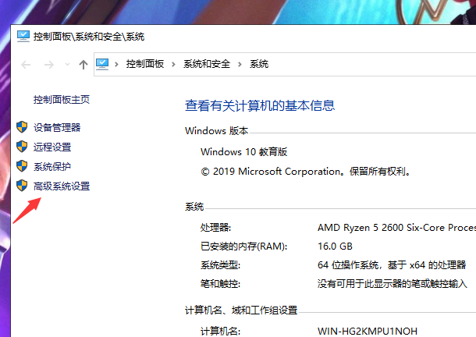Viewport: 476px width, 337px height.
Task: Click the 16.0 GB memory value
Action: (335, 247)
